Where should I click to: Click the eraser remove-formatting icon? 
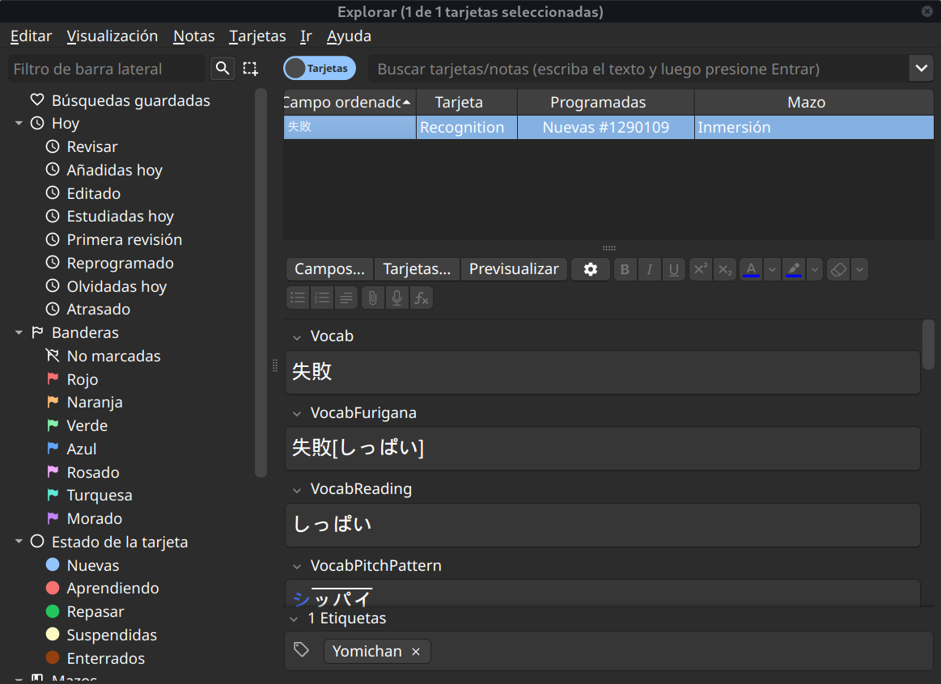839,269
